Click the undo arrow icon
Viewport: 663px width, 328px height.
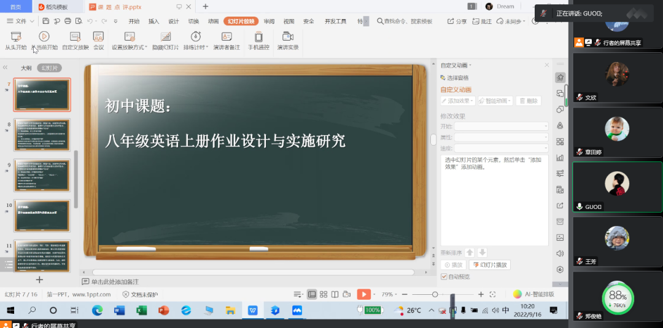click(90, 21)
